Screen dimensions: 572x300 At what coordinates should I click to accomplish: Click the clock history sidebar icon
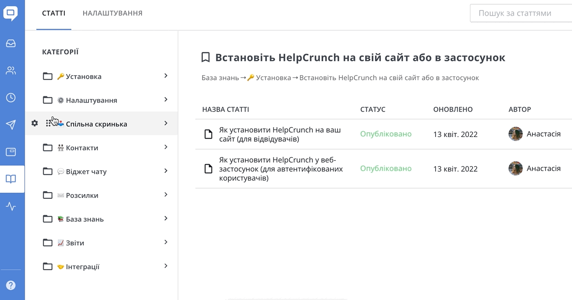[11, 98]
